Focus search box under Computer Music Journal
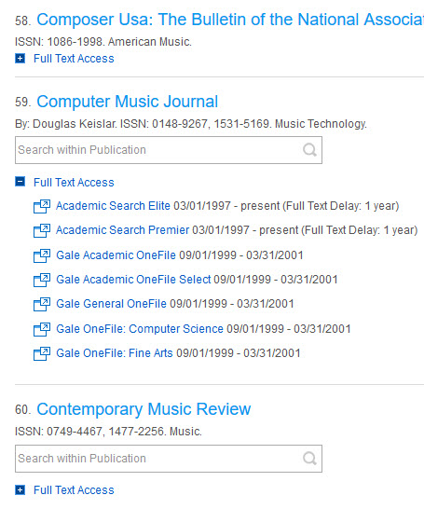 coord(169,150)
